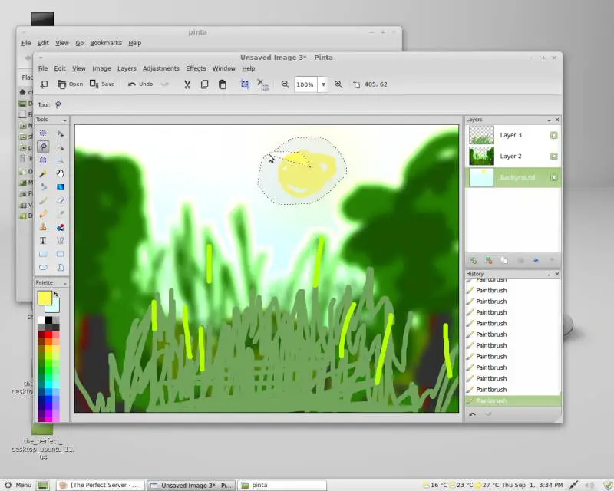
Task: Click the Zoom Out magnifier
Action: (x=285, y=84)
